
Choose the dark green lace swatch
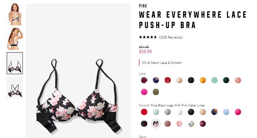(x=226, y=80)
